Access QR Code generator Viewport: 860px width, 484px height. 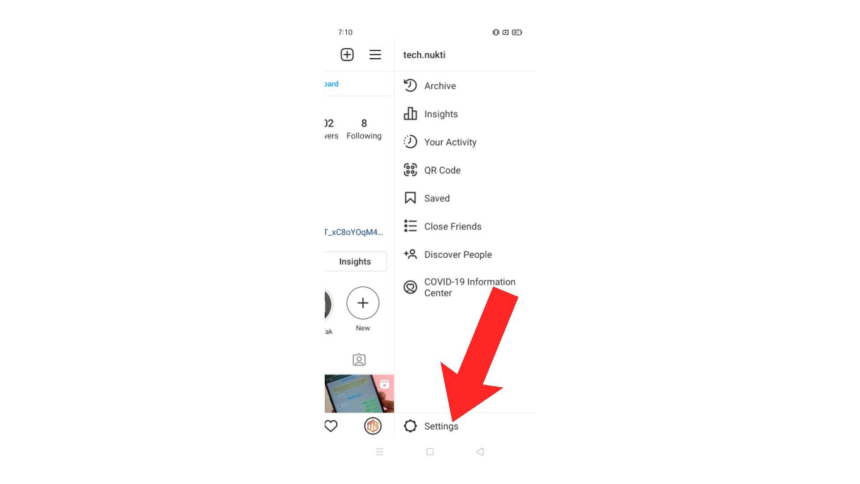[443, 170]
